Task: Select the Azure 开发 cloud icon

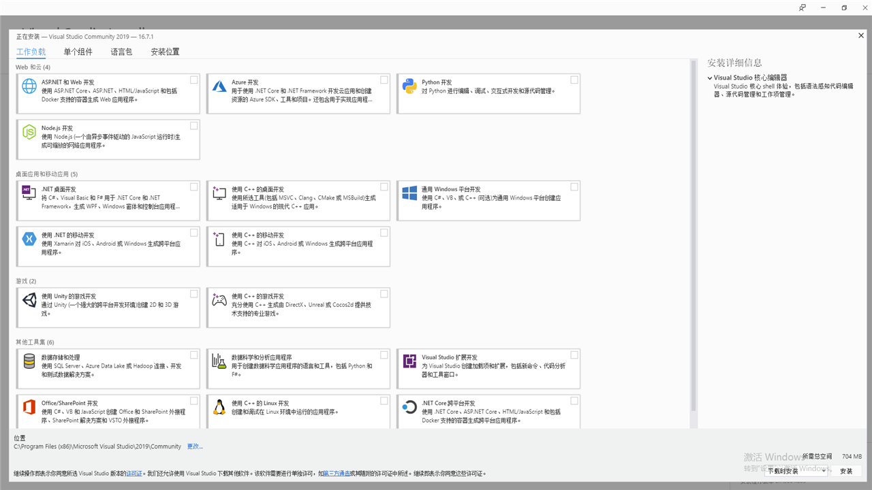Action: pos(219,86)
